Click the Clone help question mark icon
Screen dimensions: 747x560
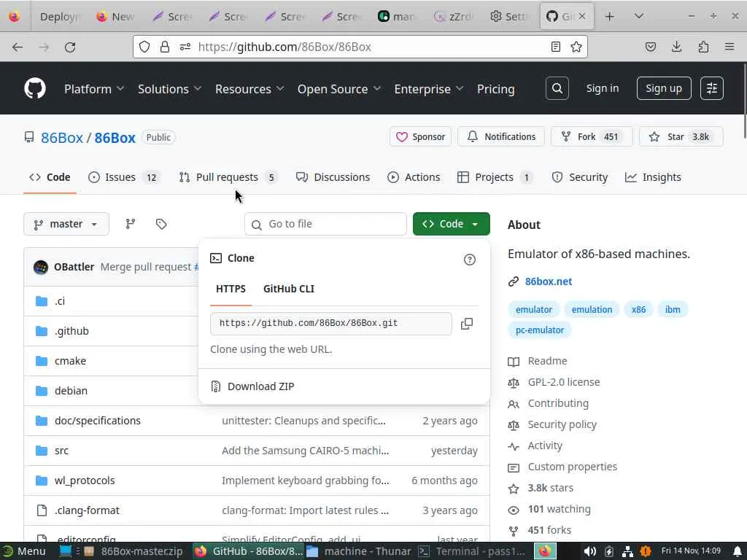[469, 260]
